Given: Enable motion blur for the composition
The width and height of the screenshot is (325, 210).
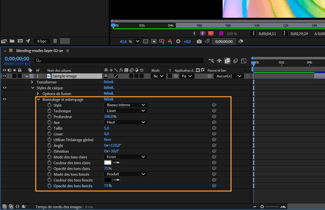Looking at the screenshot, I should [x=235, y=61].
